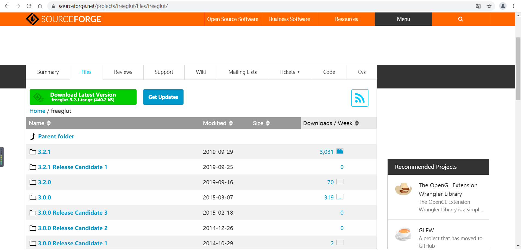Screen dimensions: 521x251
Task: Go to the Support tab
Action: [x=164, y=72]
